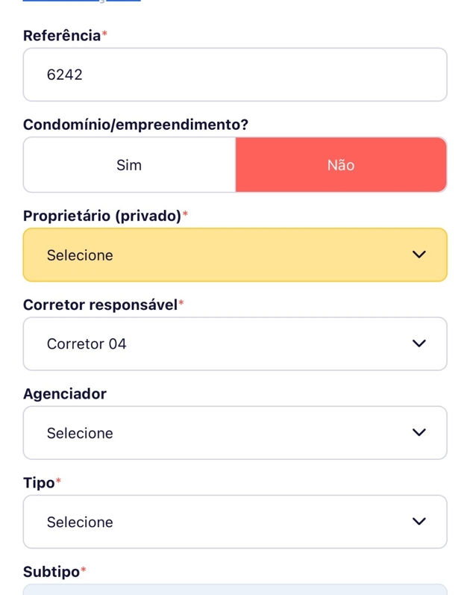Focus the Referência input field

(x=235, y=75)
